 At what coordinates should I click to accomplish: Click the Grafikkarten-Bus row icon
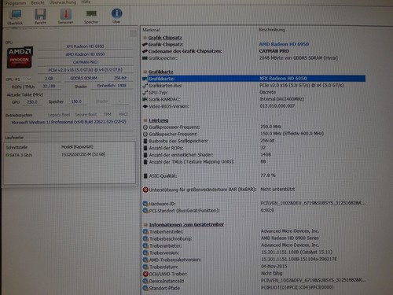(x=145, y=86)
